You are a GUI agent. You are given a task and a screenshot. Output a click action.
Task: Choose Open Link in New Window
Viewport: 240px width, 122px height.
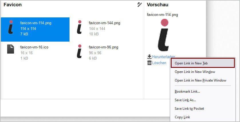(203, 72)
